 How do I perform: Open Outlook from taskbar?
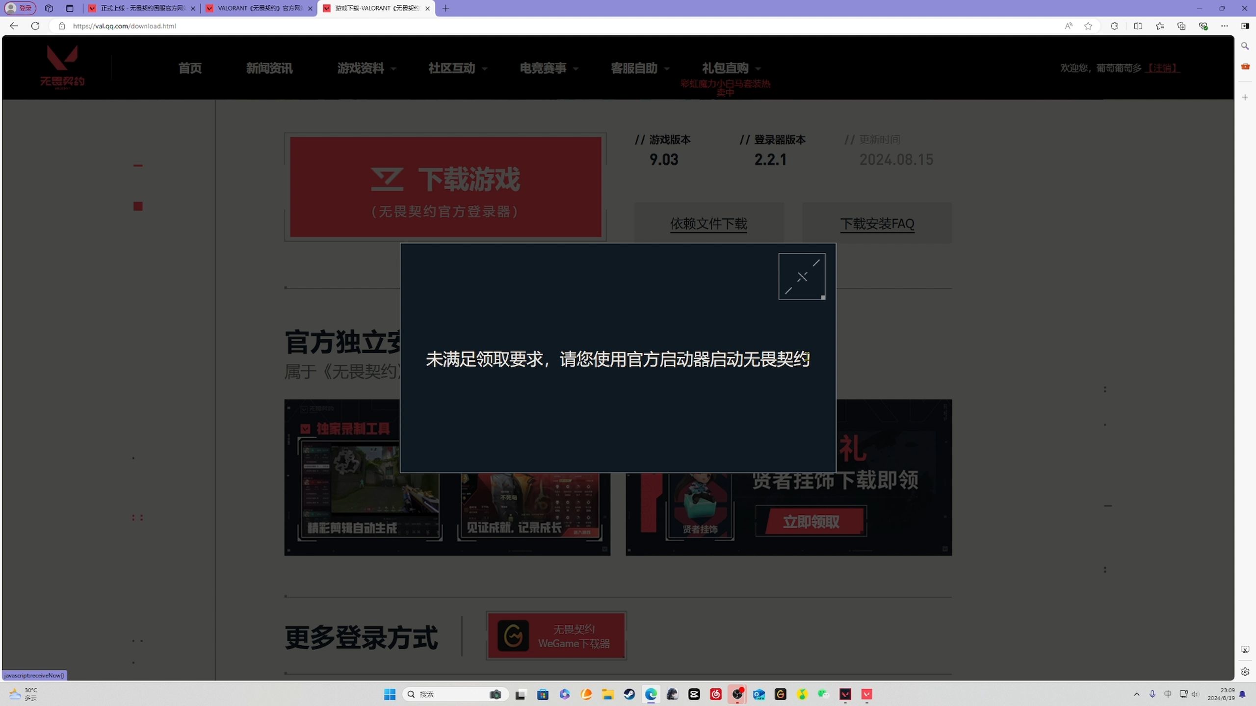click(759, 694)
